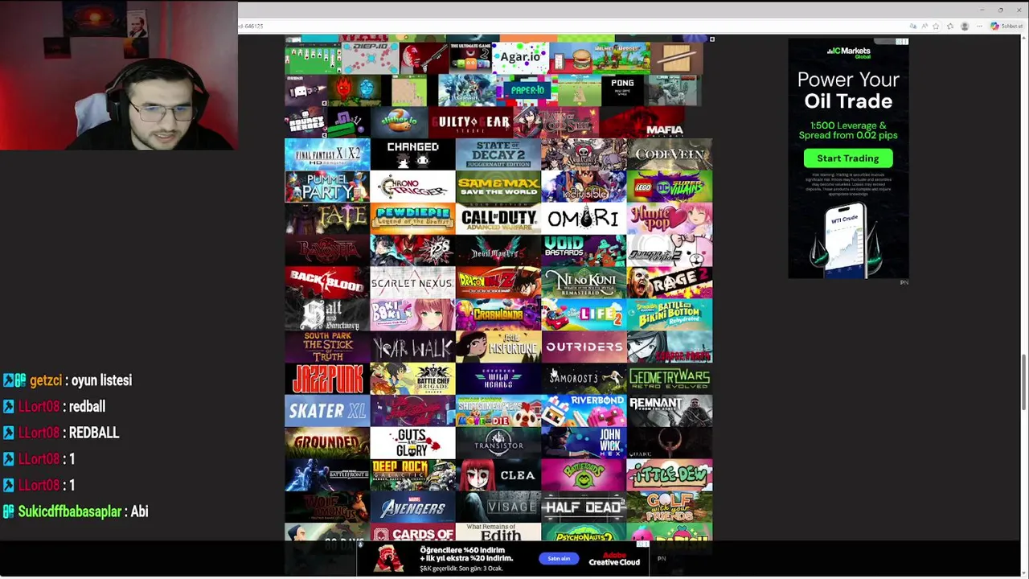This screenshot has height=579, width=1029.
Task: Open the Crashlands thumbnail
Action: 498,314
